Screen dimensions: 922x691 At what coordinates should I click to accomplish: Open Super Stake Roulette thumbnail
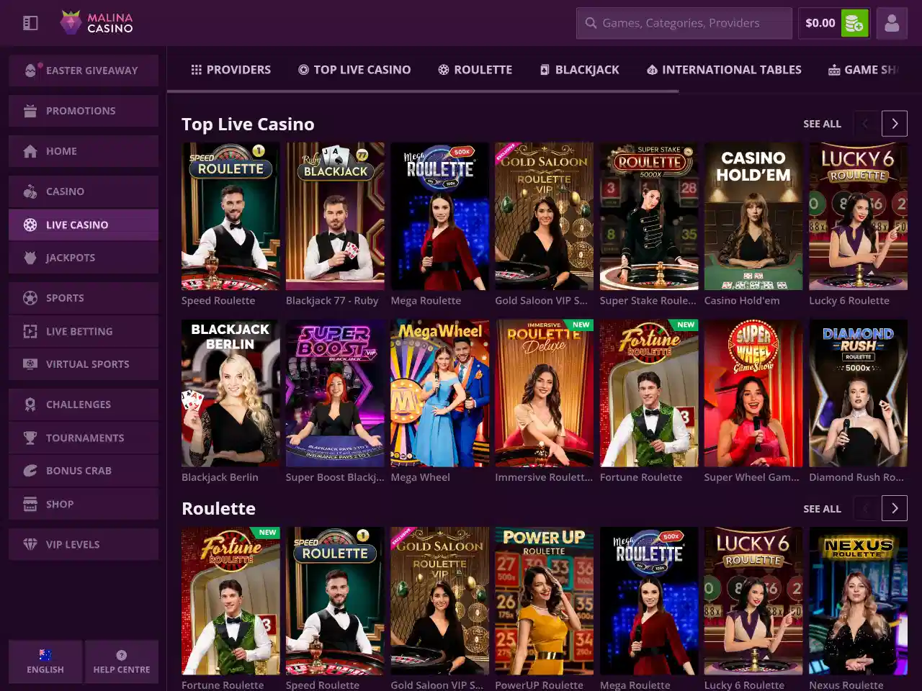[649, 216]
